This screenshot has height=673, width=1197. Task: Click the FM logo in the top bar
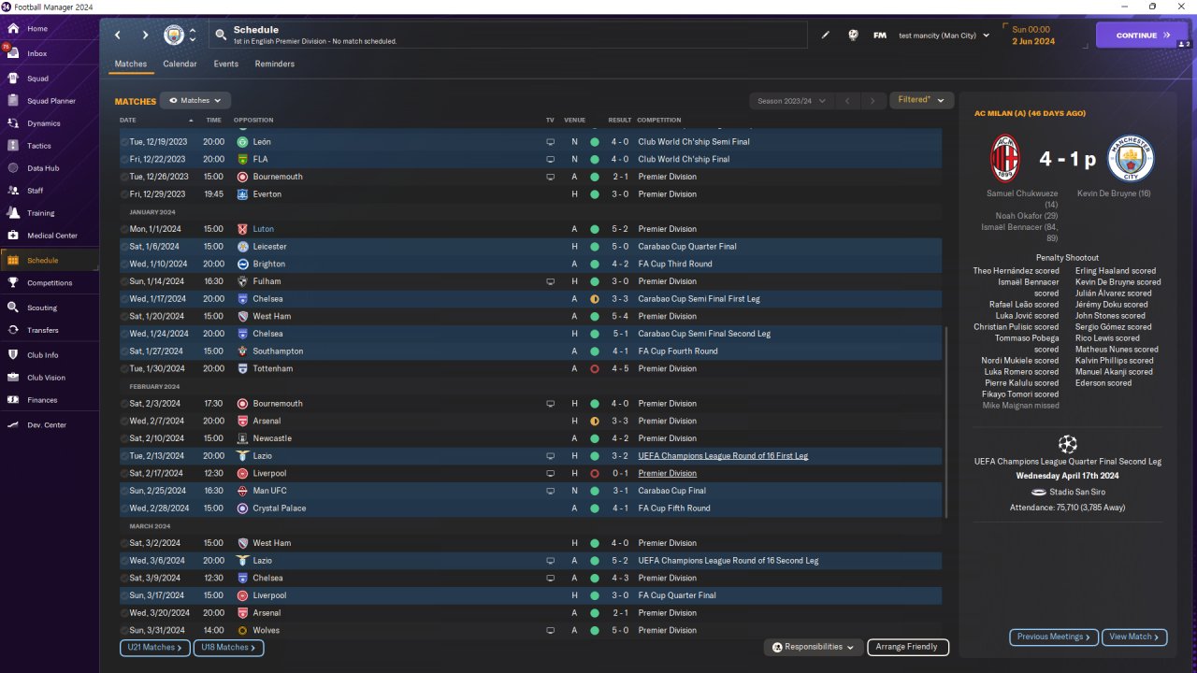click(x=880, y=36)
